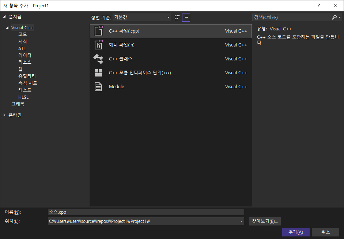Open the search options dropdown arrow

coord(340,17)
